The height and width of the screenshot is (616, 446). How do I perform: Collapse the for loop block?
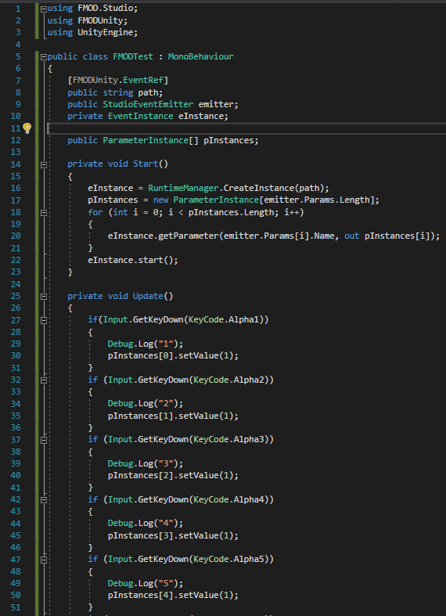(44, 213)
